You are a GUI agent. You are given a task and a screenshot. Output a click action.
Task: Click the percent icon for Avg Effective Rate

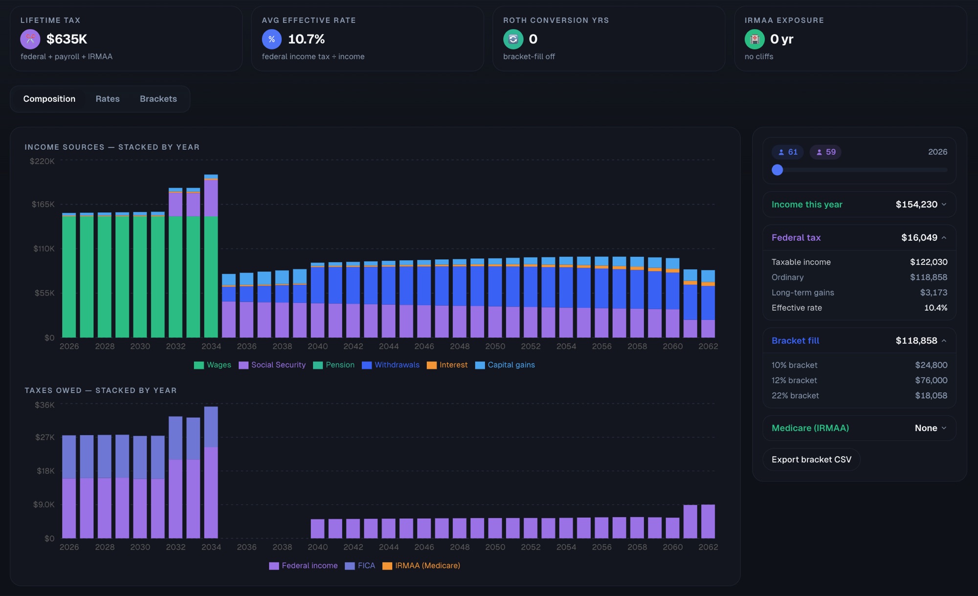point(272,39)
